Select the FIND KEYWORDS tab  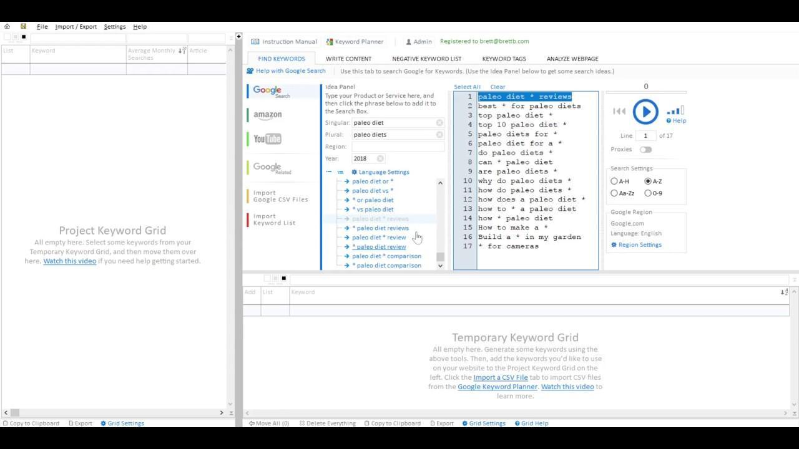[x=282, y=59]
